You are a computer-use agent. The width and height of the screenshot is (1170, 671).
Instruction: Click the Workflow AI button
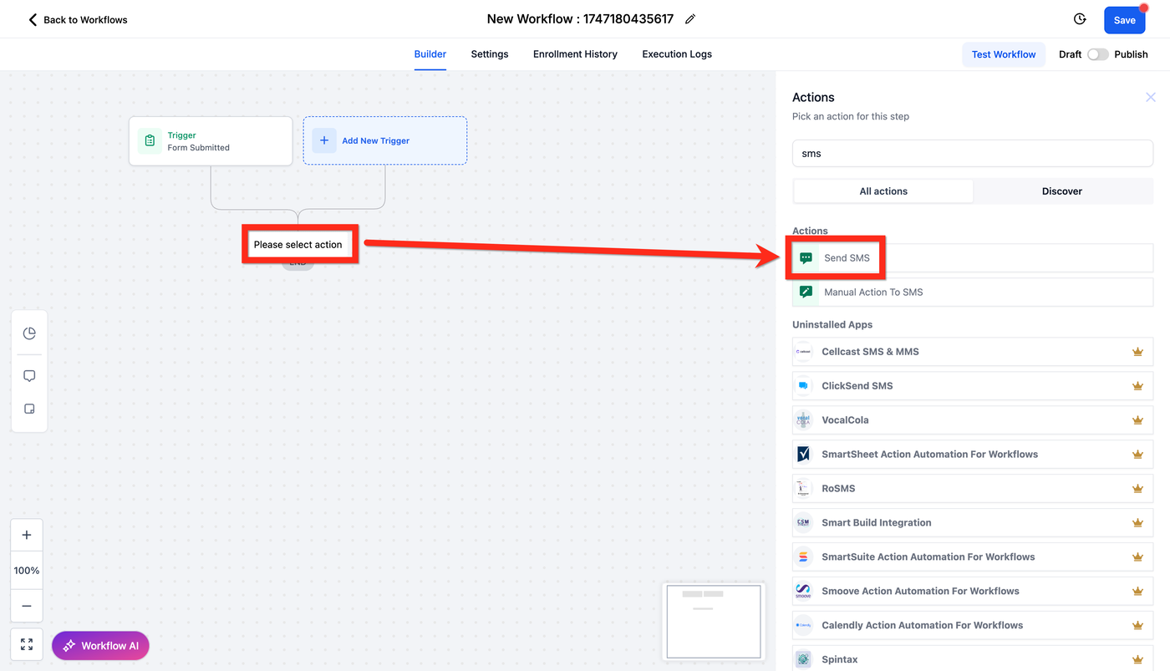pos(101,646)
